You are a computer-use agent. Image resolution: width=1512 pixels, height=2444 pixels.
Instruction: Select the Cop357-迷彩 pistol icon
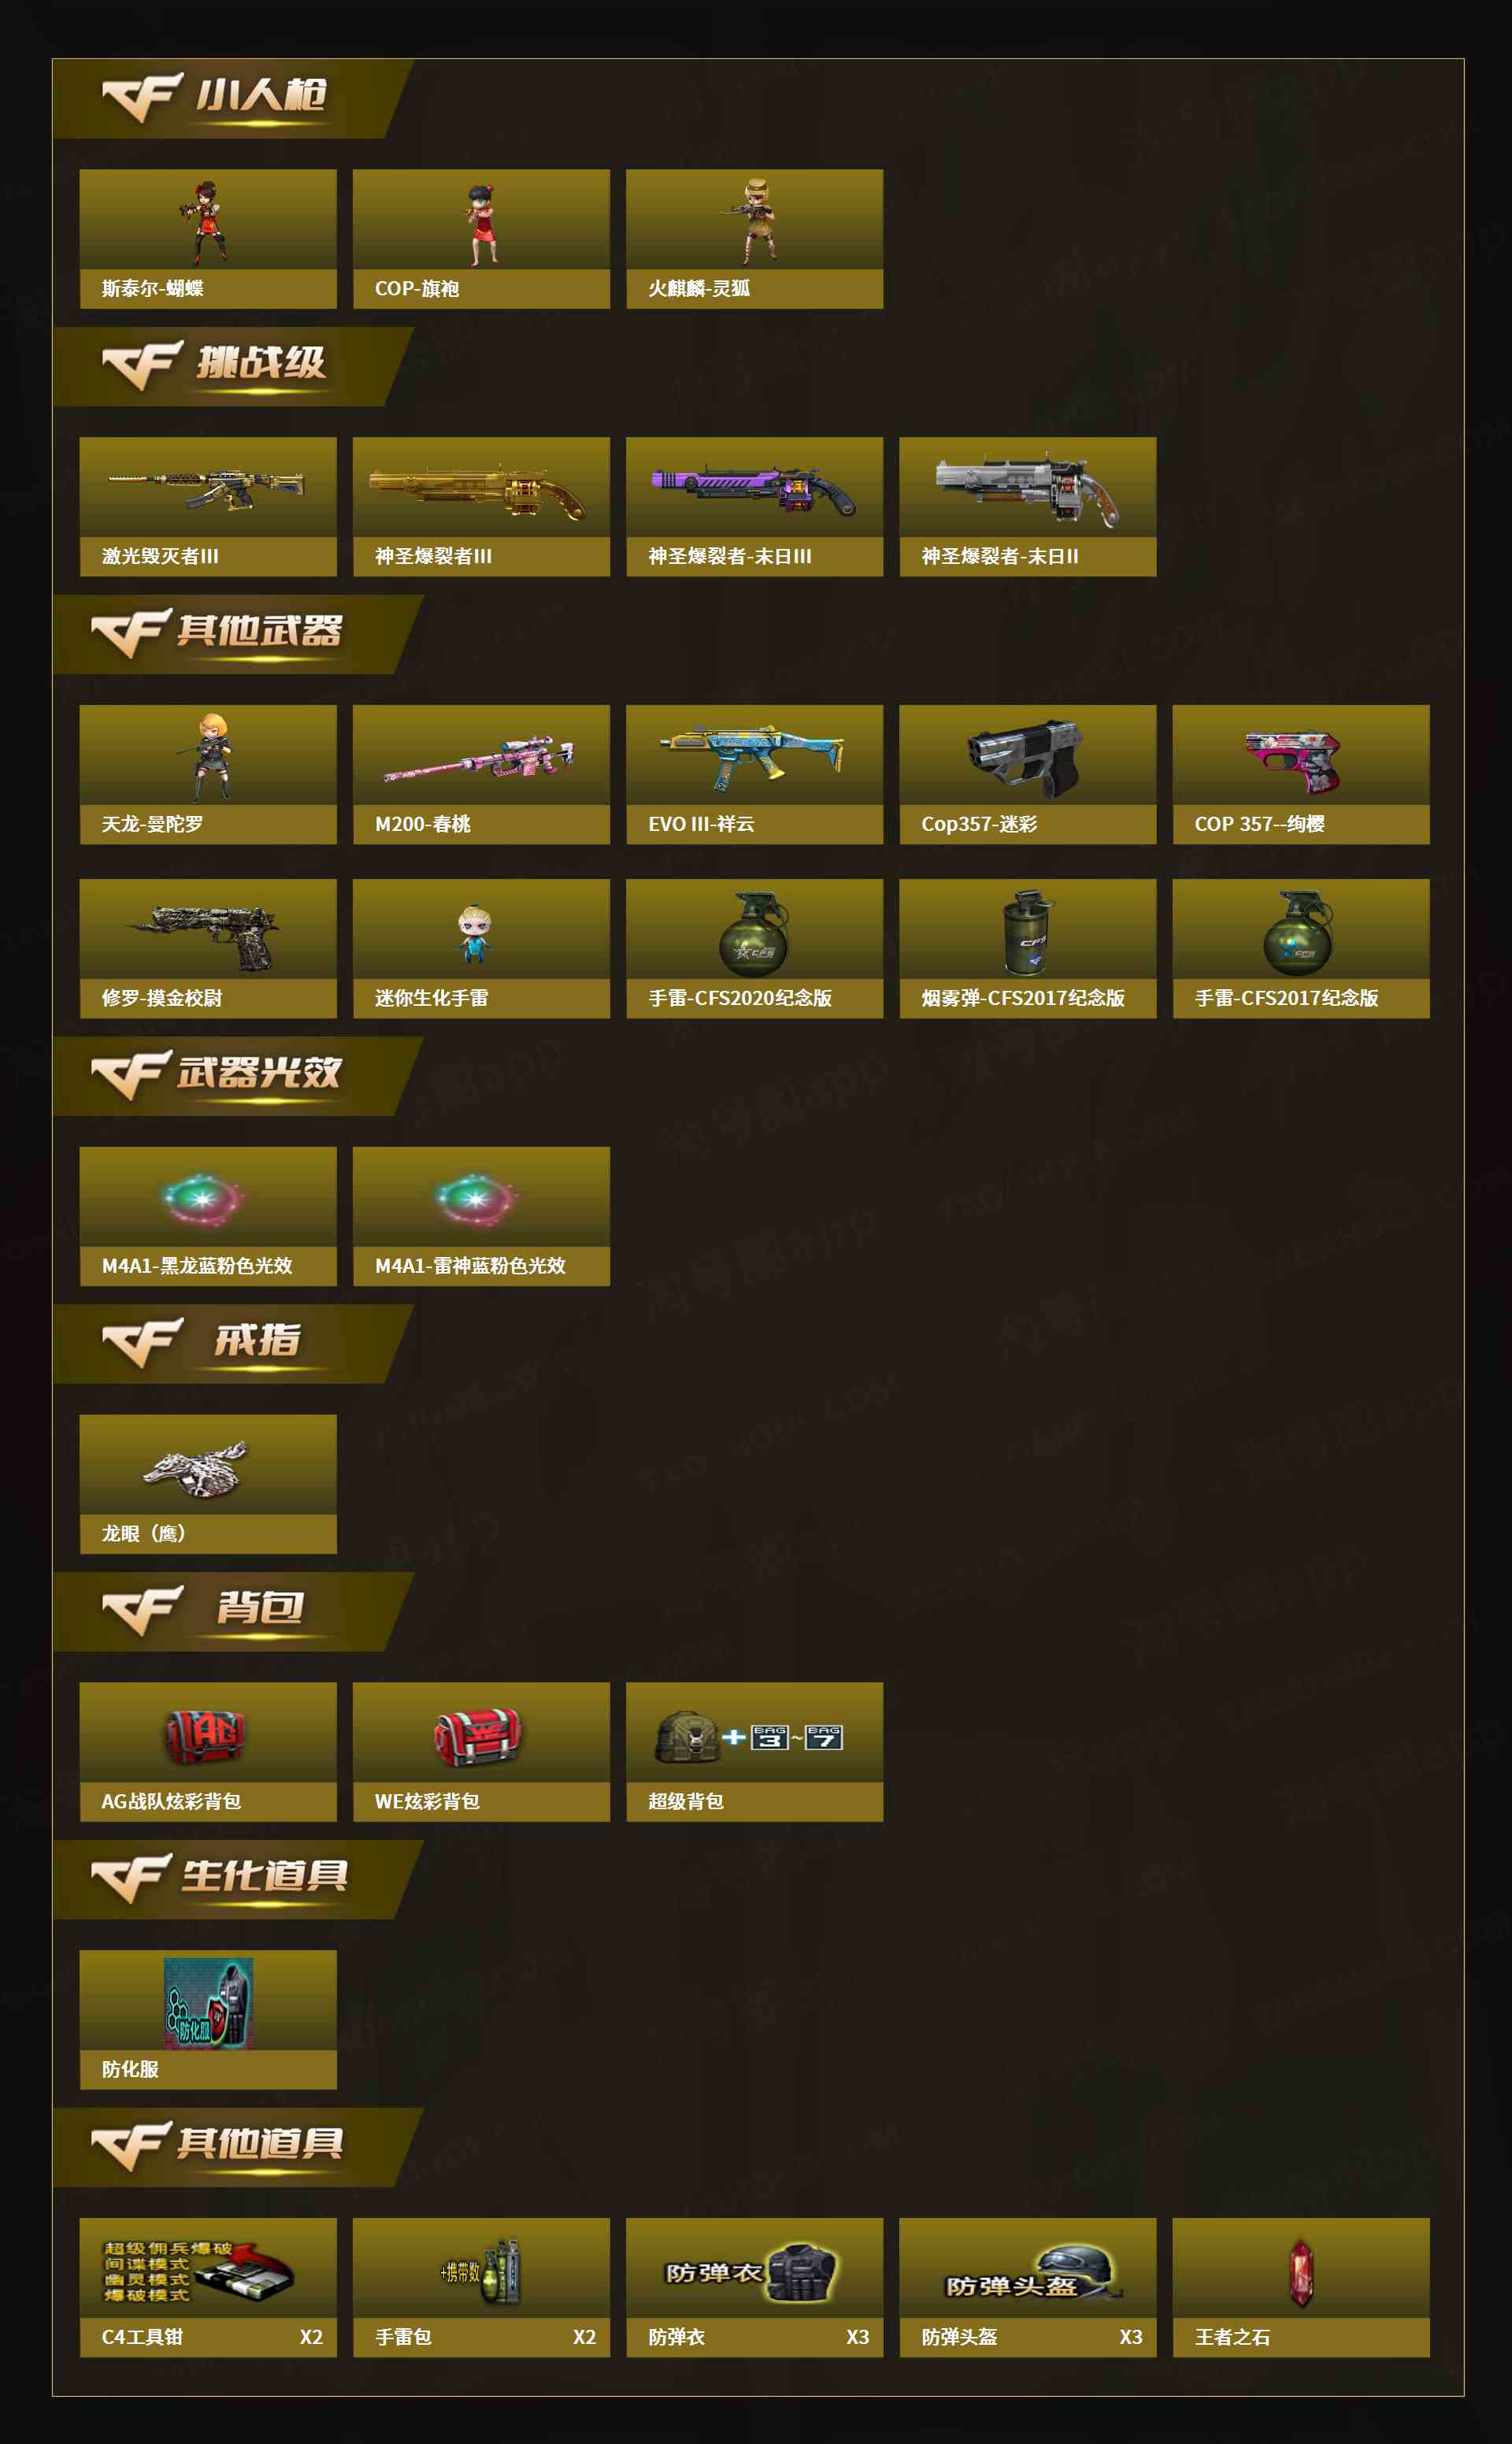pyautogui.click(x=1028, y=775)
